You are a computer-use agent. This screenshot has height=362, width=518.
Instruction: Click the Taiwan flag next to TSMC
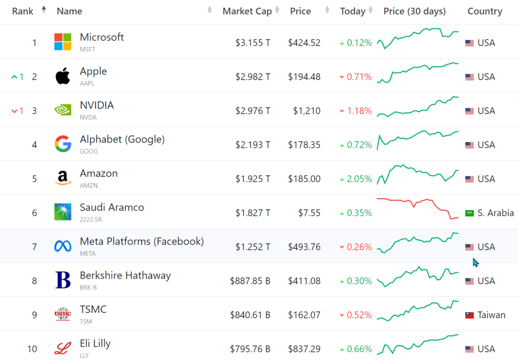(469, 315)
